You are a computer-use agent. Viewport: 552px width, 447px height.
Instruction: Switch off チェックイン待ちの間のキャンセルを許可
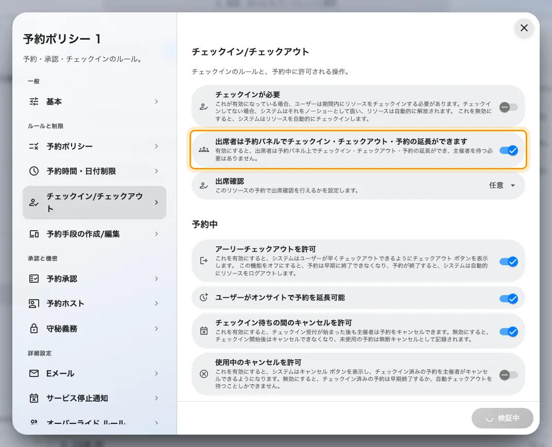pos(508,332)
